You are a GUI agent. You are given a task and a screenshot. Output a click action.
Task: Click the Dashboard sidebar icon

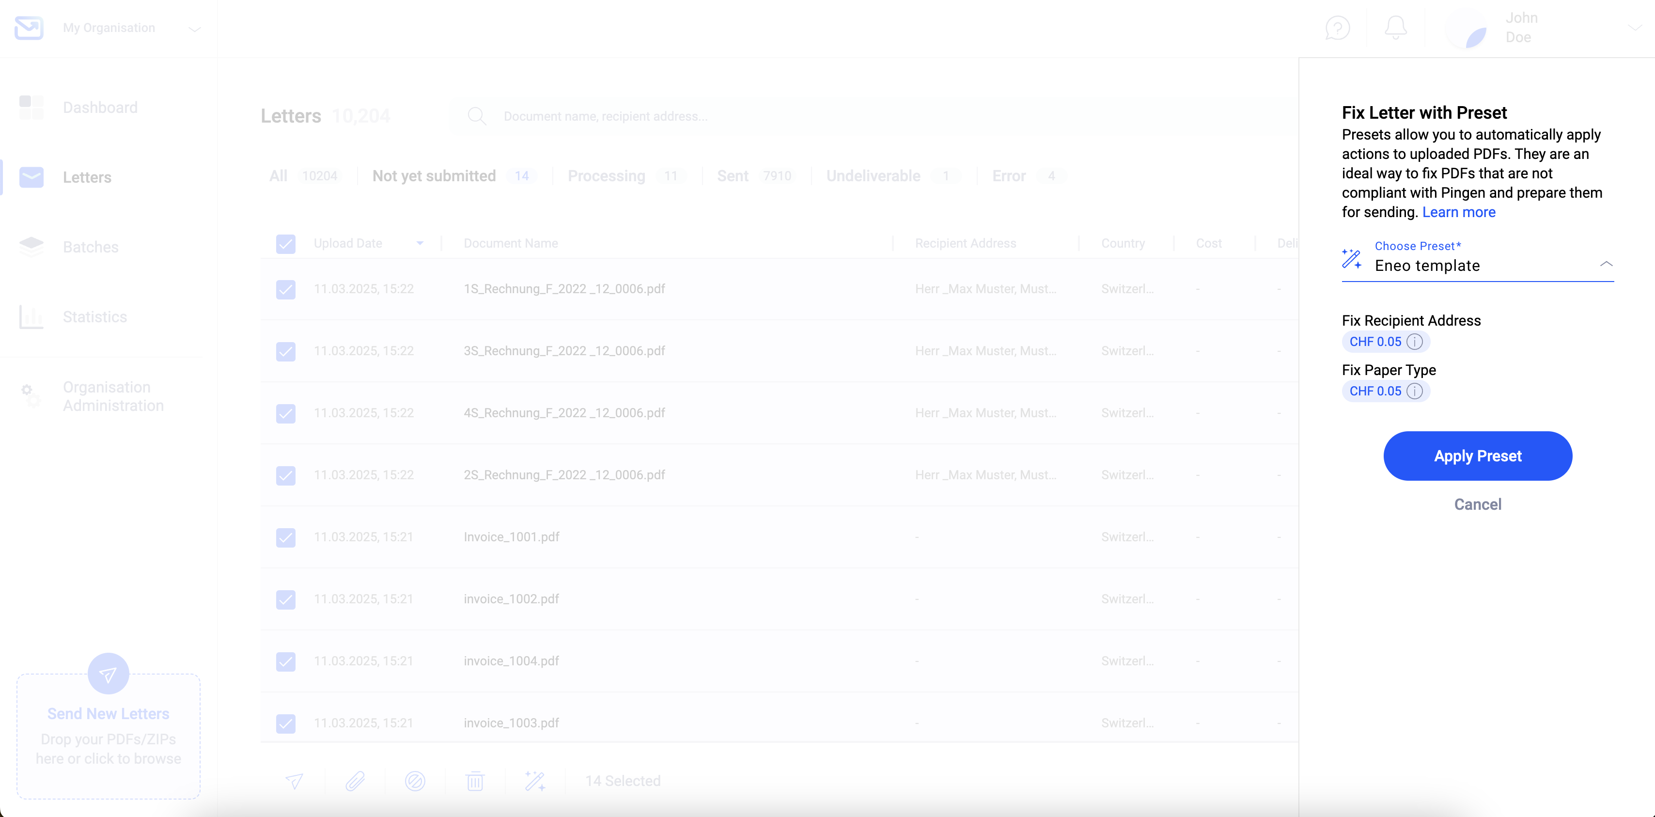(31, 108)
